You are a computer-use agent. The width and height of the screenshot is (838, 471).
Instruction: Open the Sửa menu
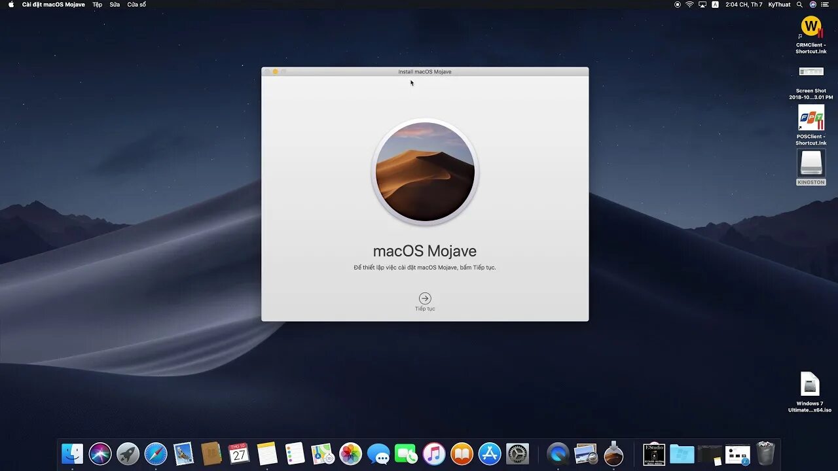[x=115, y=5]
